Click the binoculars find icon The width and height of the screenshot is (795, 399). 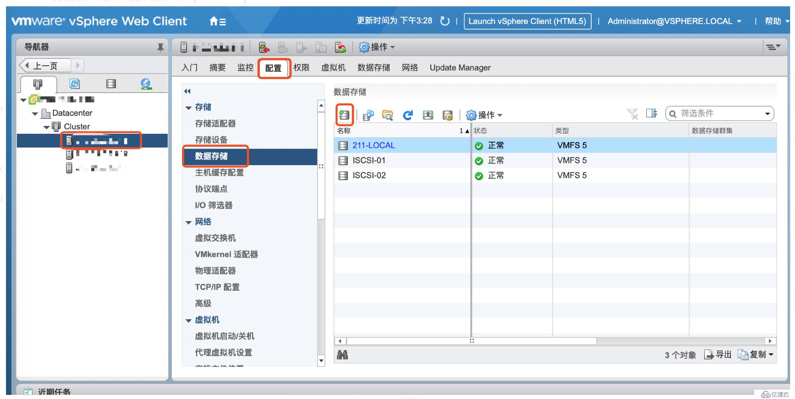click(x=342, y=355)
